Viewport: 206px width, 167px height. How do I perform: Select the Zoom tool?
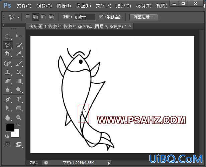coord(19,118)
